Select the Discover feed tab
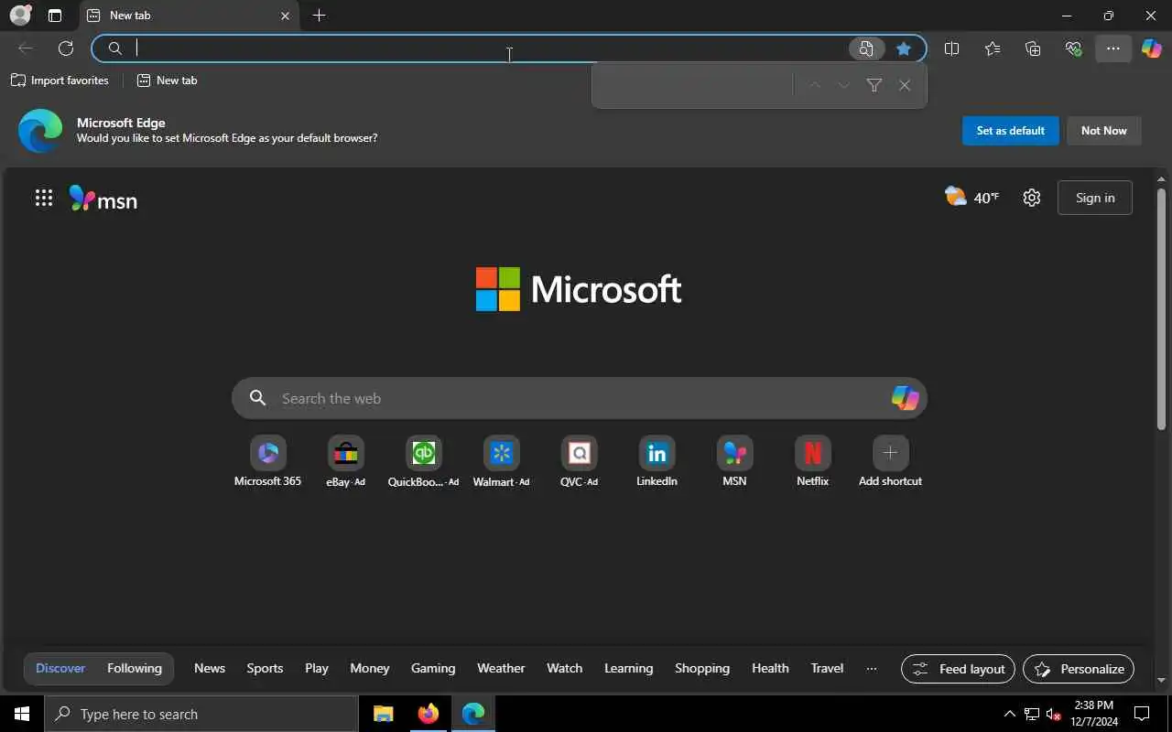 click(x=60, y=669)
